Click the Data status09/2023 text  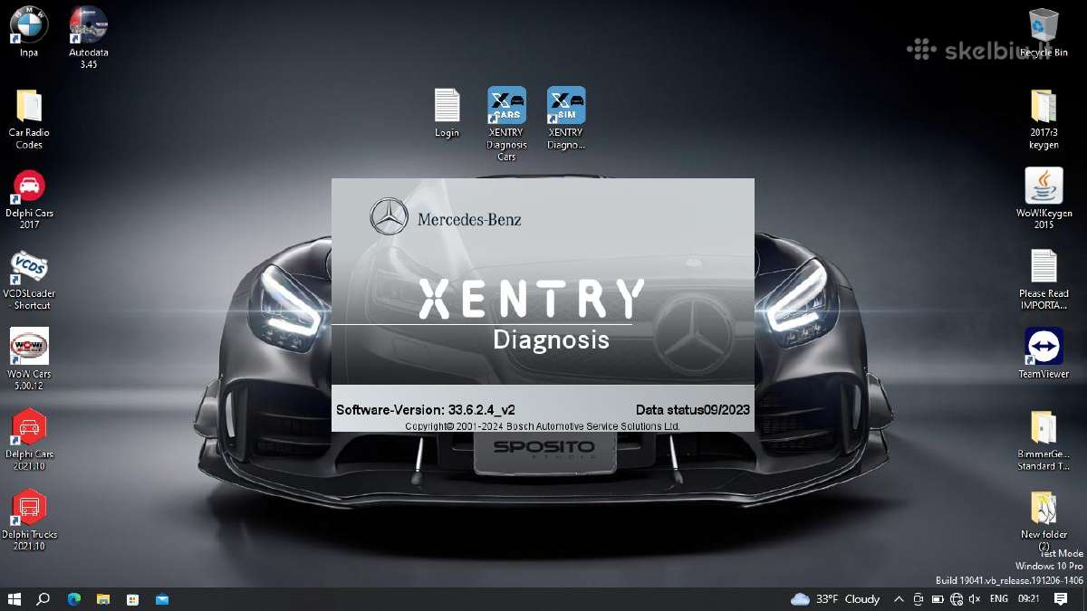click(693, 410)
